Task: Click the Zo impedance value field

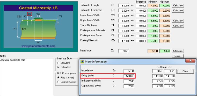Action: [x=124, y=51]
